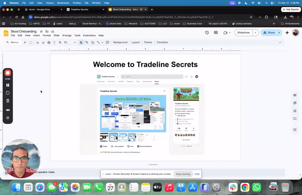Open Chrome extensions puzzle icon
Screen dimensions: 302x195
pyautogui.click(x=266, y=17)
